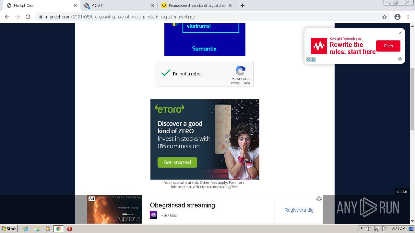Viewport: 415px width, 233px height.
Task: Click the ad info icon on HBO banner
Action: tap(319, 199)
